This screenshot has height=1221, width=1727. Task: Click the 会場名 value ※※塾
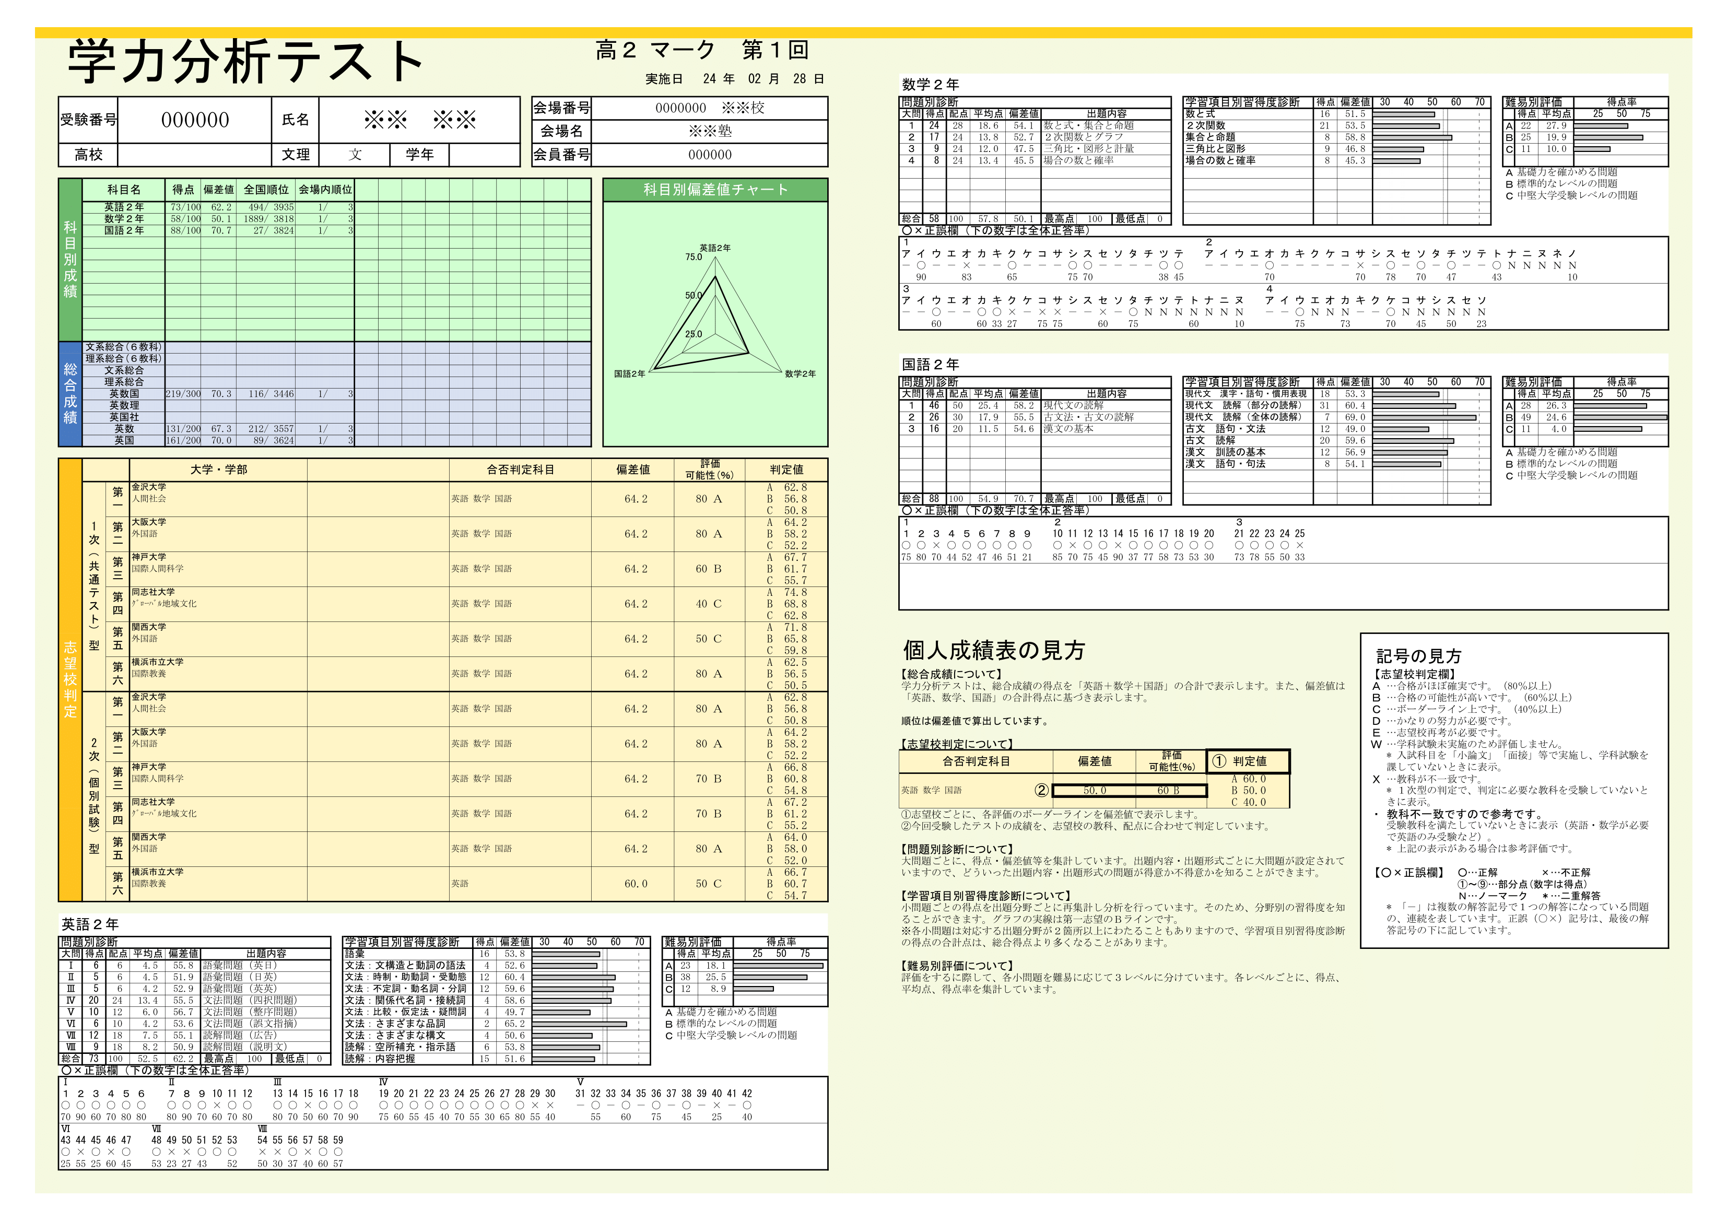click(x=709, y=131)
